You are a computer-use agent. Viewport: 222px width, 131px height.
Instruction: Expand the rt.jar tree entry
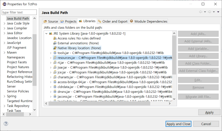pyautogui.click(x=50, y=63)
